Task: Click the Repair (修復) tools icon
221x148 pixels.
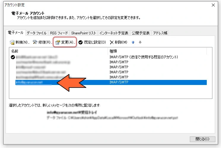Action: coord(35,42)
